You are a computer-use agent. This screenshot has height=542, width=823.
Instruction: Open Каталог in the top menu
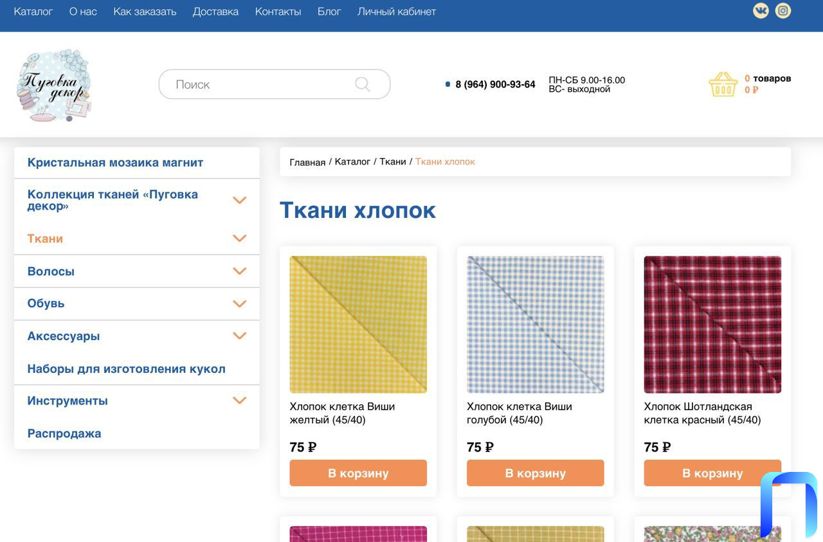point(33,12)
